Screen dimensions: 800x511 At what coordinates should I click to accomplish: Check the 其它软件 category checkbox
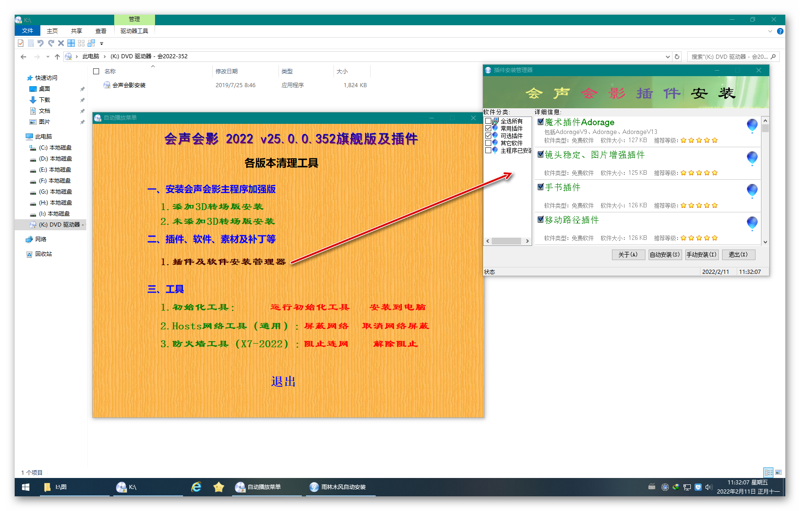pos(489,143)
